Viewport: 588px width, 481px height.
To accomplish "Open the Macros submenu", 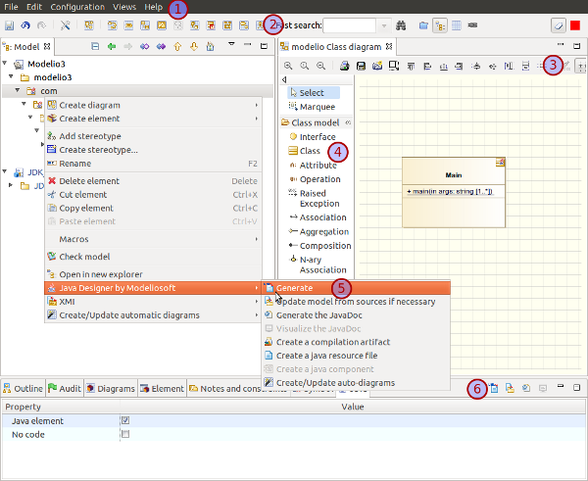I will [153, 239].
